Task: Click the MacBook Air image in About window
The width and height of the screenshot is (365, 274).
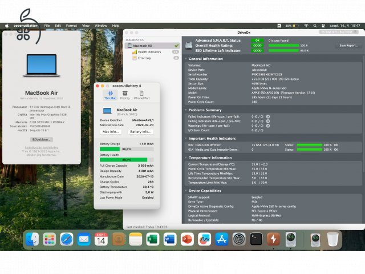Action: [42, 66]
